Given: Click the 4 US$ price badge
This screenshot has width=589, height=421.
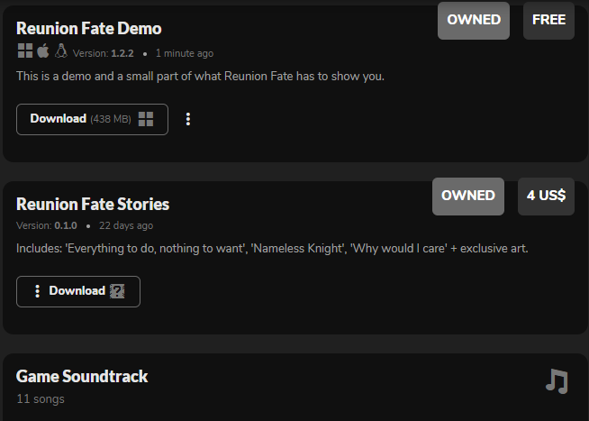Looking at the screenshot, I should 546,196.
